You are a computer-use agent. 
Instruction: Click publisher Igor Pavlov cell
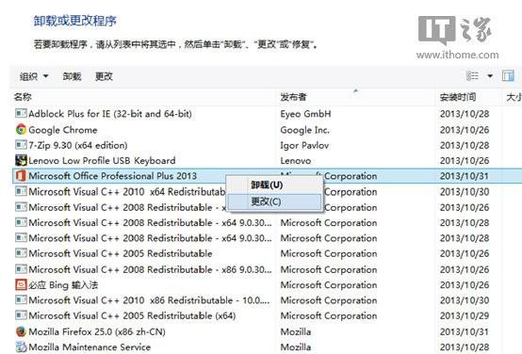tap(304, 145)
